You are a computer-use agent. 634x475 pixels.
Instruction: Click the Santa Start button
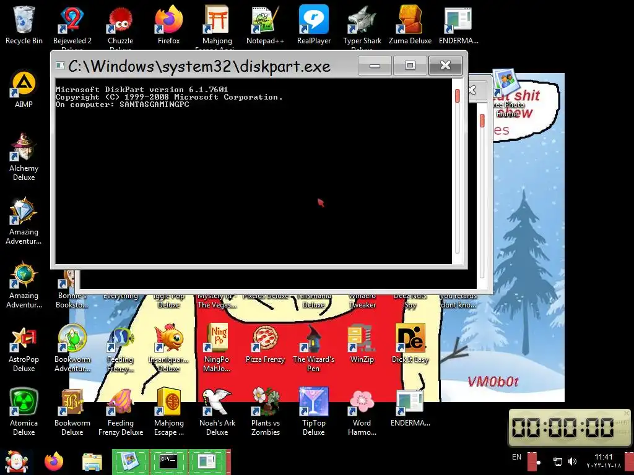[16, 461]
